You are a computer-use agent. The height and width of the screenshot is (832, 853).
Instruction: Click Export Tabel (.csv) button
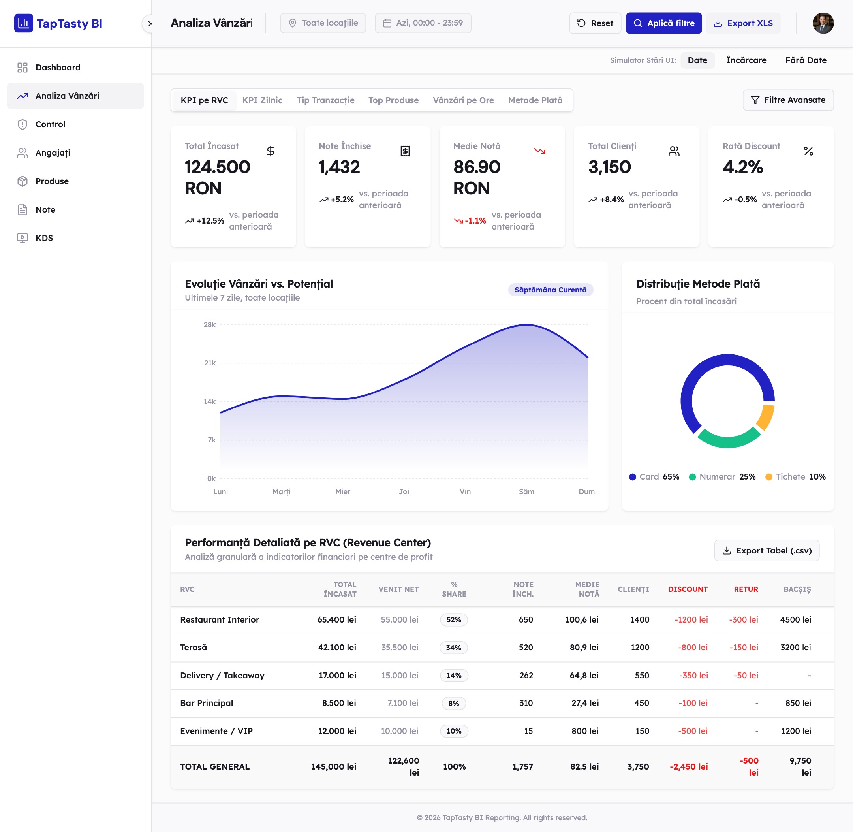[x=767, y=551]
